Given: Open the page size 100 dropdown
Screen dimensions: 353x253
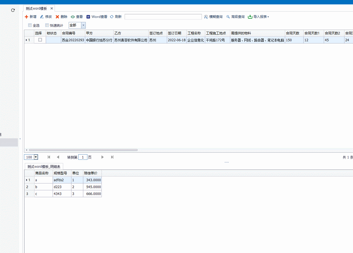Looking at the screenshot, I should pyautogui.click(x=36, y=157).
